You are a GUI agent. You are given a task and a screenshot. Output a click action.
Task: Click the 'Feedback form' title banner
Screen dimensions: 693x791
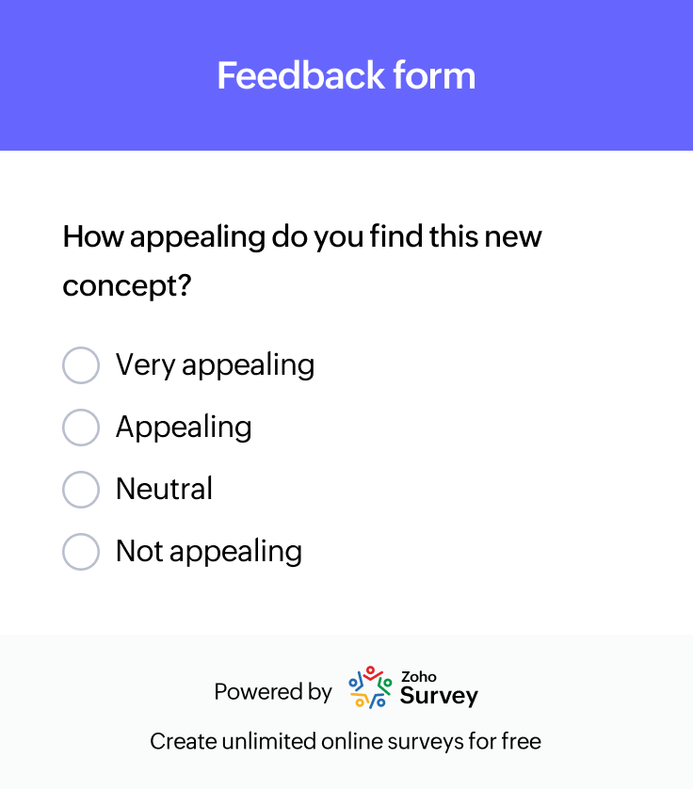[x=346, y=75]
